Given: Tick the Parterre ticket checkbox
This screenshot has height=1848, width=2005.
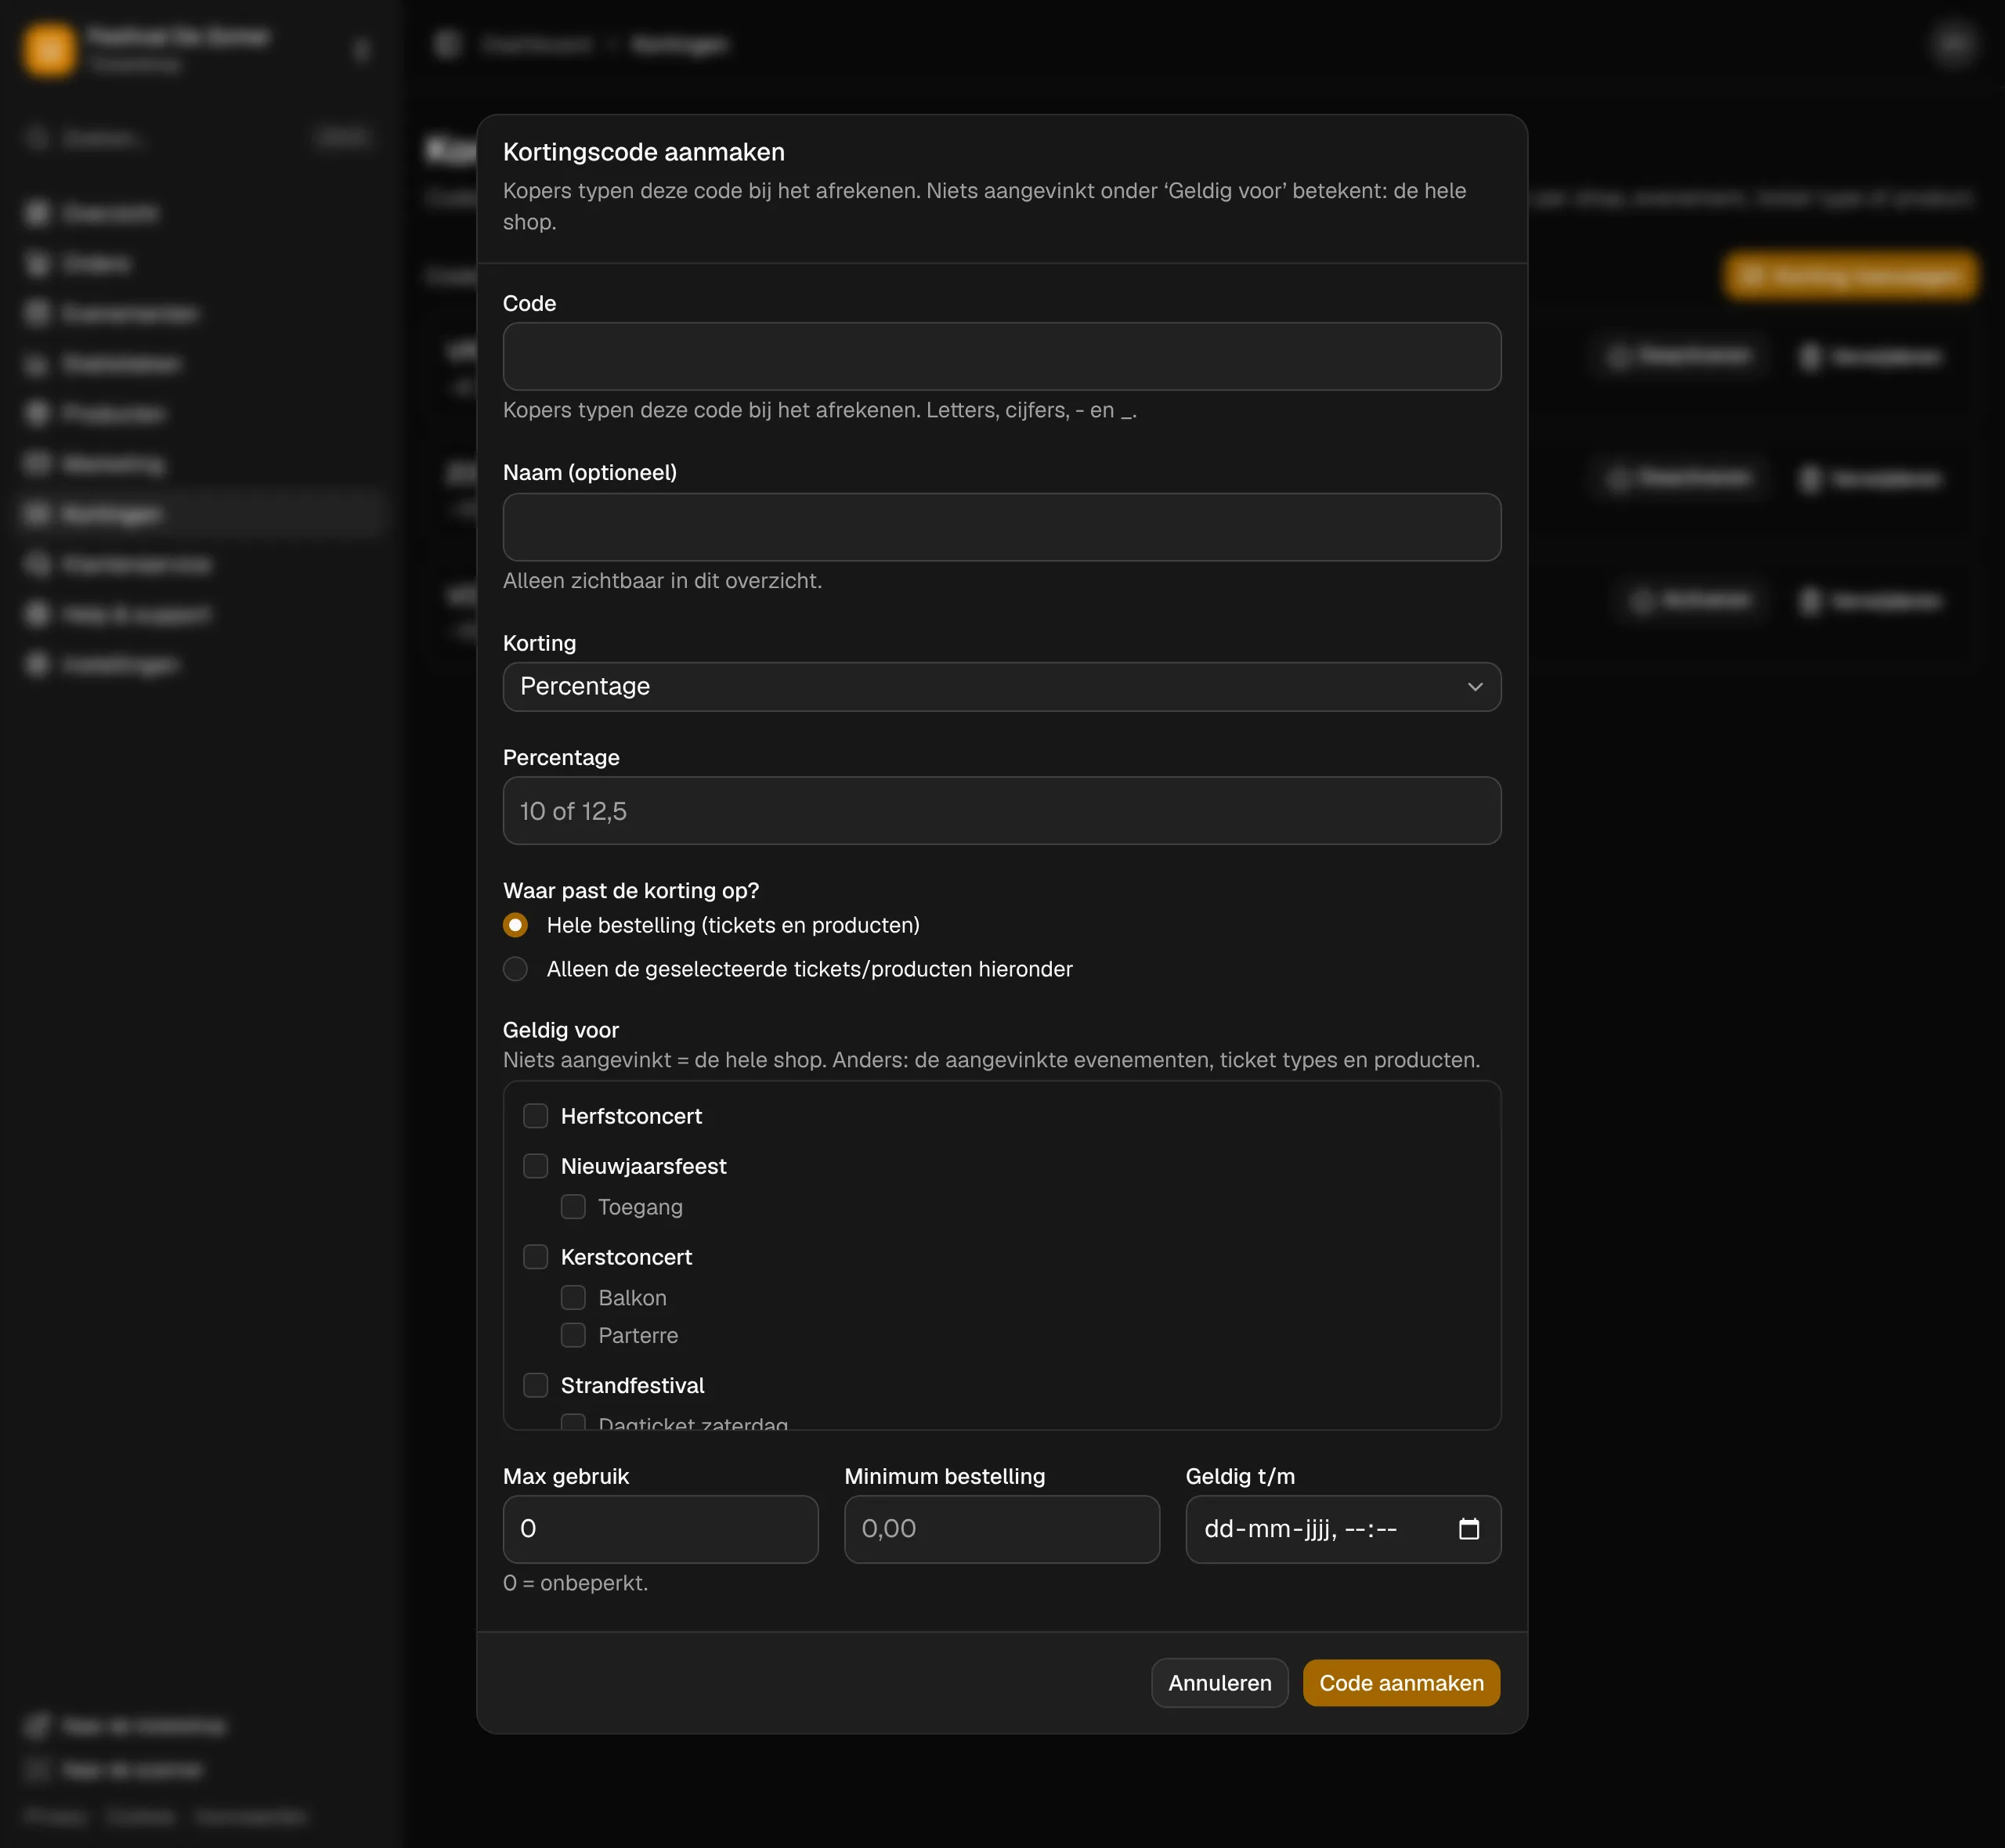Looking at the screenshot, I should (x=573, y=1336).
